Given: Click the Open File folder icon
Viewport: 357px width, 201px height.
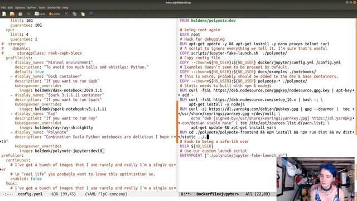Looking at the screenshot, I should click(x=12, y=14).
